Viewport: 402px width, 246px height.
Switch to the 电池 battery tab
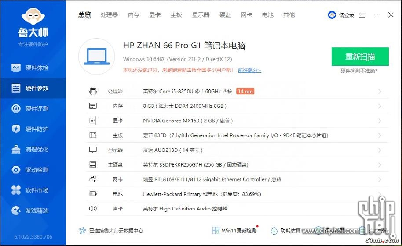pos(267,15)
